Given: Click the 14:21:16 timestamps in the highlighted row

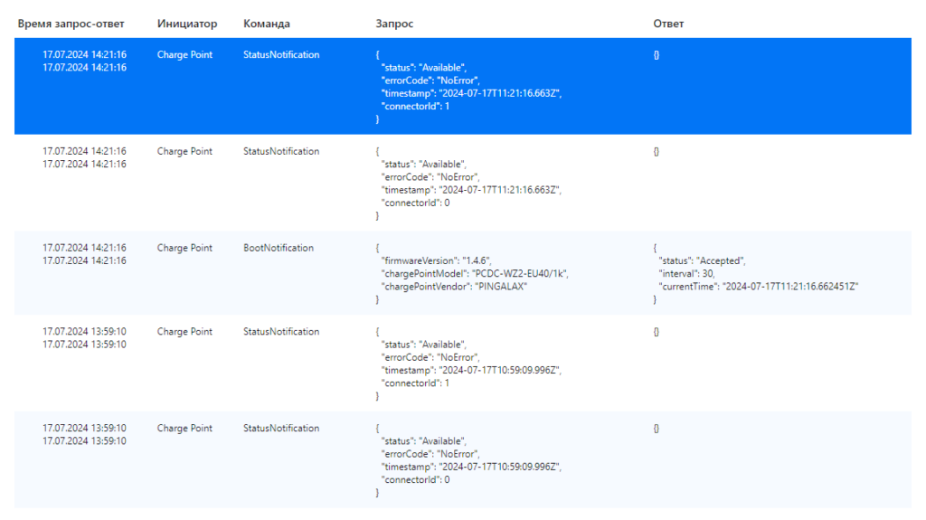Looking at the screenshot, I should click(84, 61).
